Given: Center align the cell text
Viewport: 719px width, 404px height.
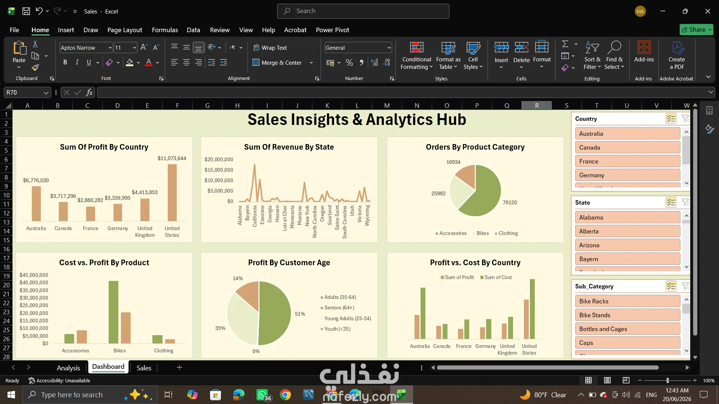Looking at the screenshot, I should click(186, 62).
